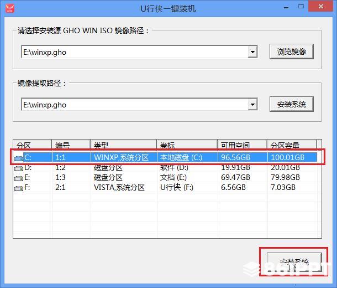Viewport: 337px width, 288px height.
Task: Click 磁盘分区 type in E: row
Action: click(x=108, y=177)
